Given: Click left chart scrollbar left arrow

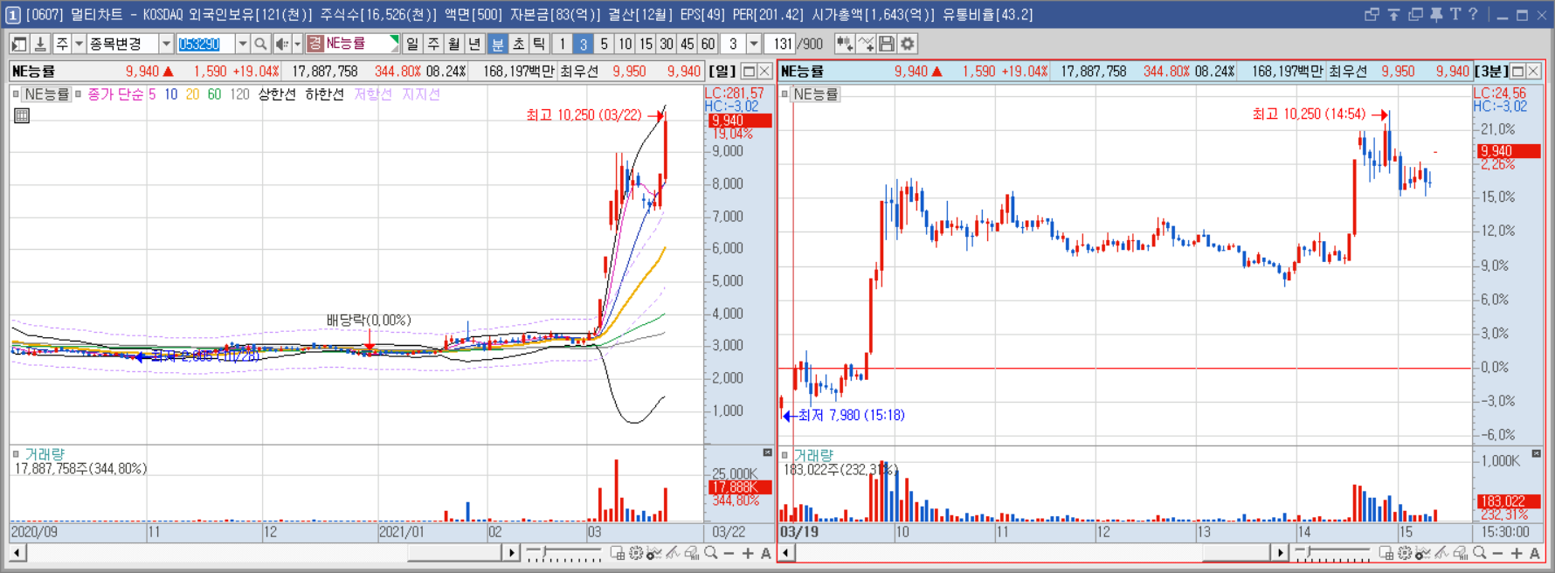Looking at the screenshot, I should [x=17, y=553].
